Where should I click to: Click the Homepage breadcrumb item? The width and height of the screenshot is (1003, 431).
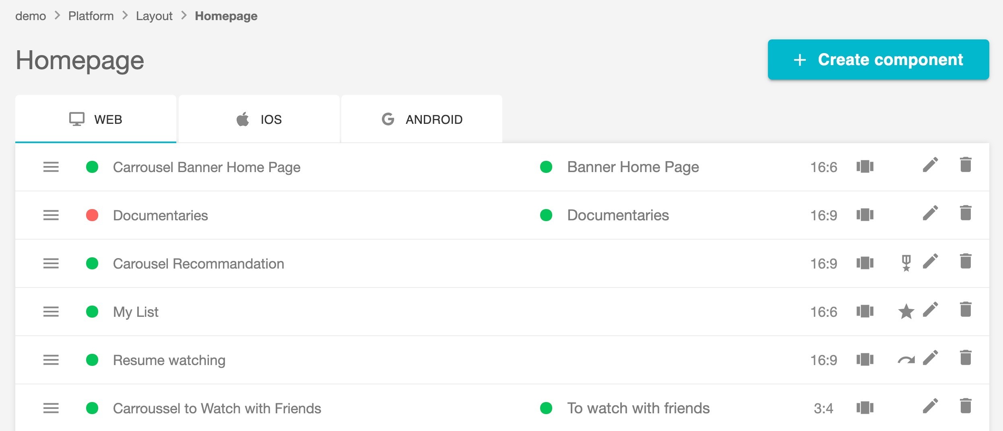click(x=226, y=16)
